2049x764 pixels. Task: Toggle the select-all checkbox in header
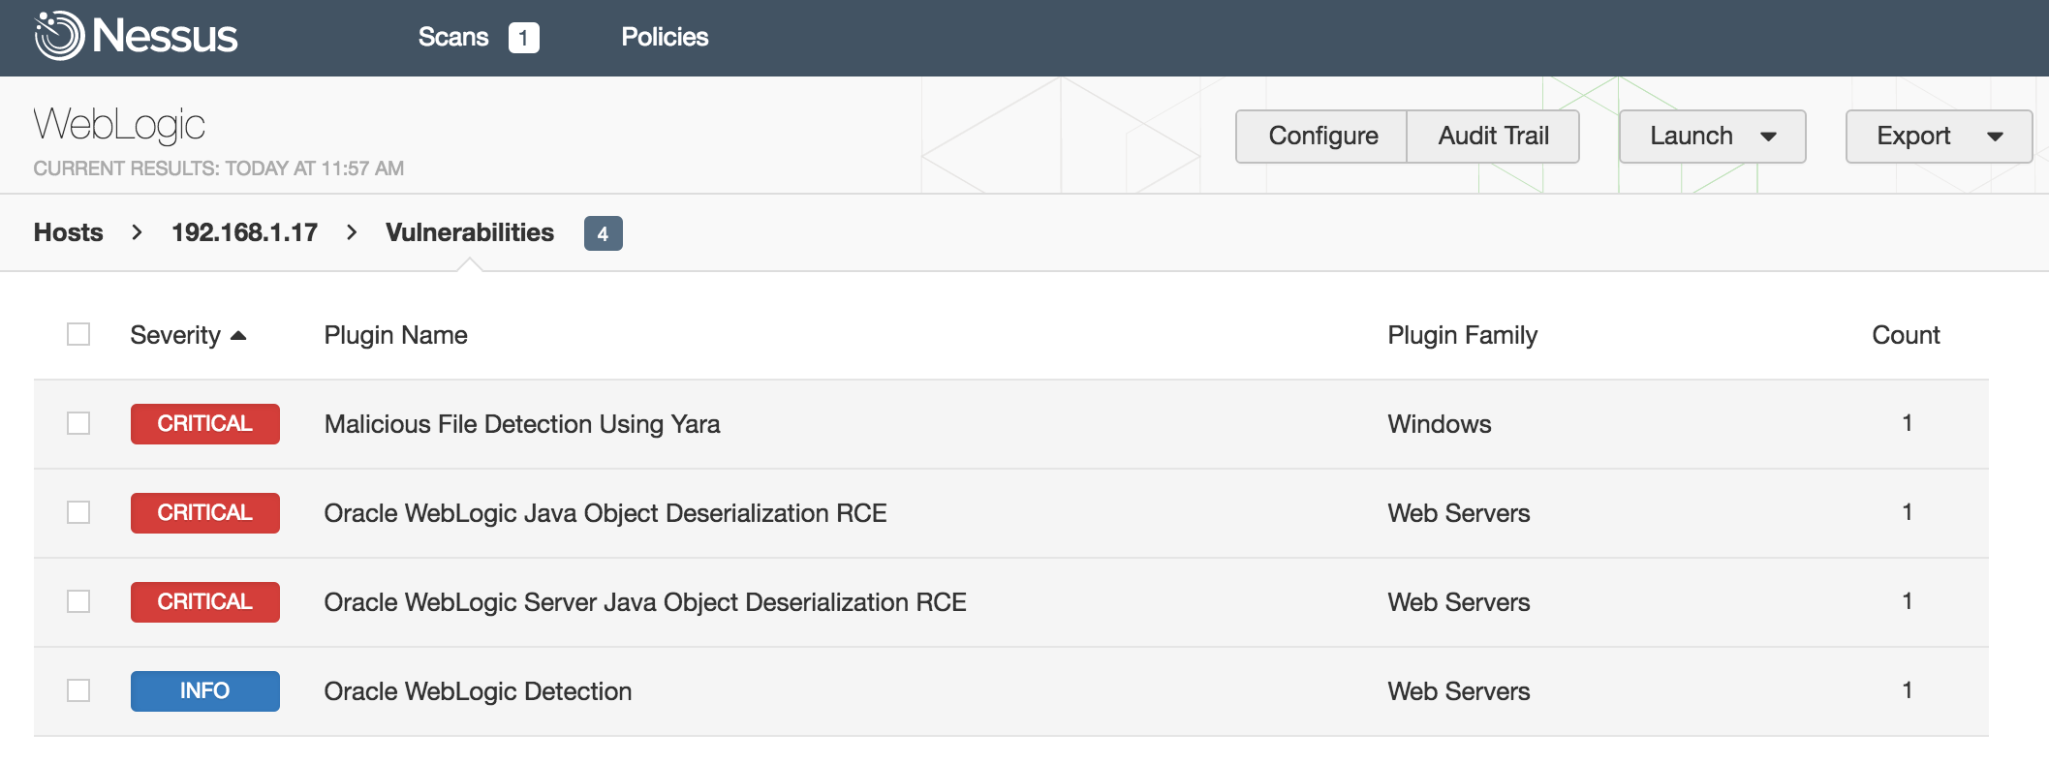point(78,334)
